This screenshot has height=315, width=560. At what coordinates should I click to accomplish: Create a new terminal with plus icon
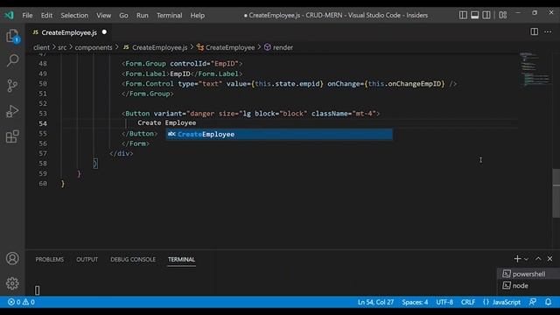point(517,259)
